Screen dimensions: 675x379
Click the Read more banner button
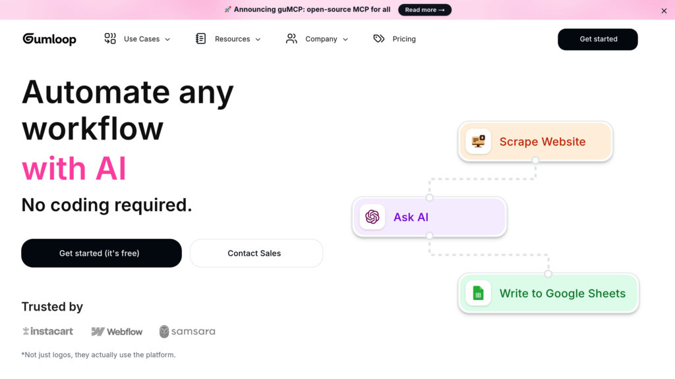pos(425,10)
